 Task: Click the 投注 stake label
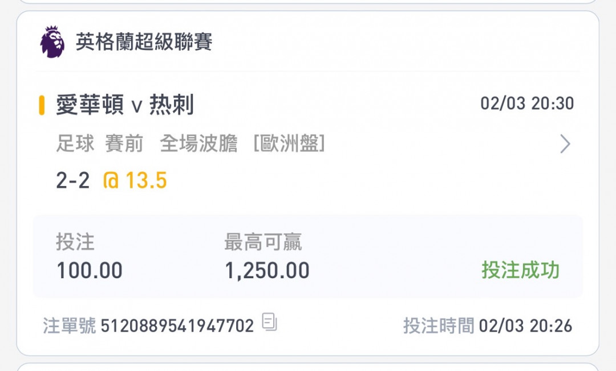click(75, 242)
